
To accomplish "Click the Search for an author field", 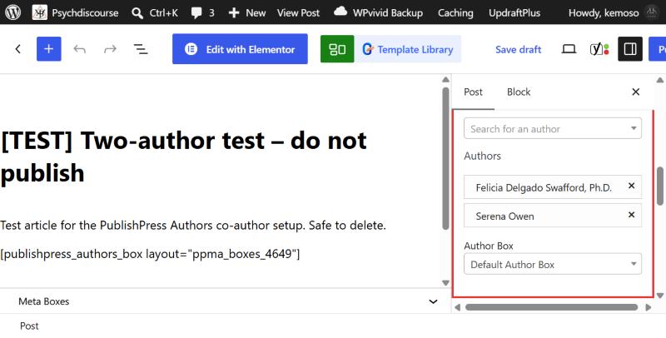I will click(553, 129).
